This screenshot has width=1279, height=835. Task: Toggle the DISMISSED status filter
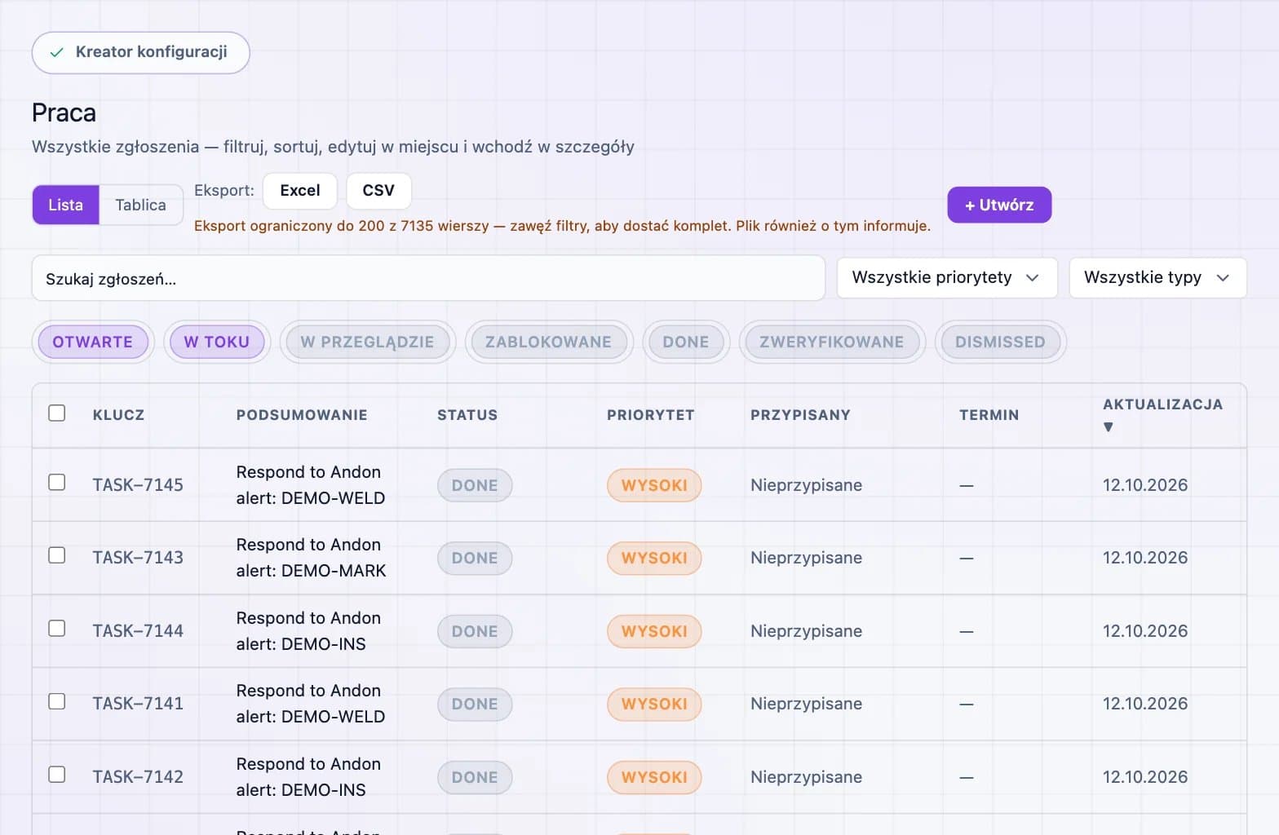pyautogui.click(x=1000, y=342)
